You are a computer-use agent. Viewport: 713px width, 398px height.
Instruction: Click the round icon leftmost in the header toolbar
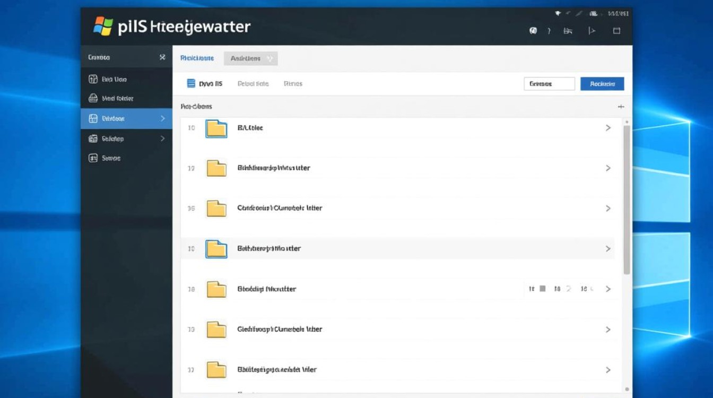(533, 31)
